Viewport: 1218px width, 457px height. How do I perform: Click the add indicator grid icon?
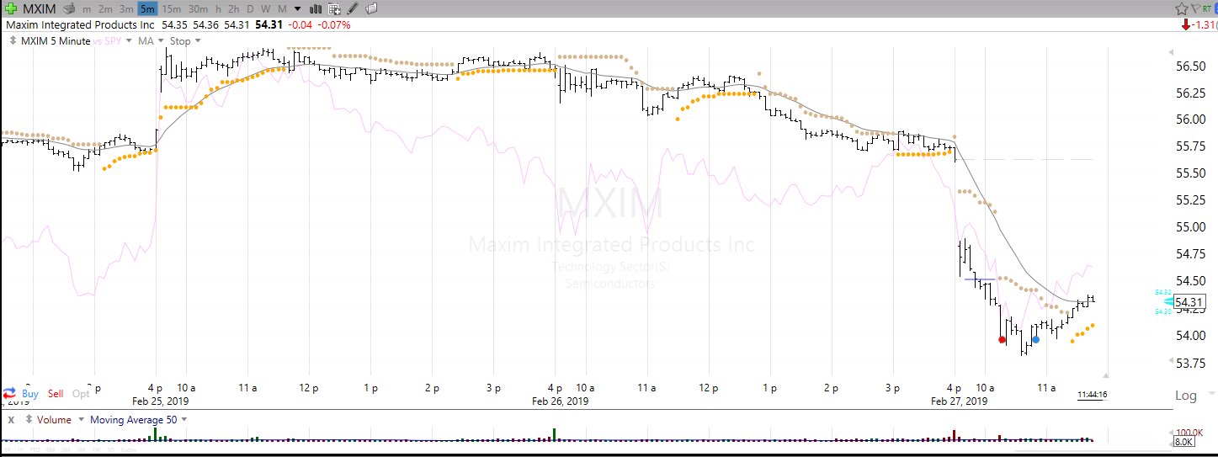click(334, 9)
